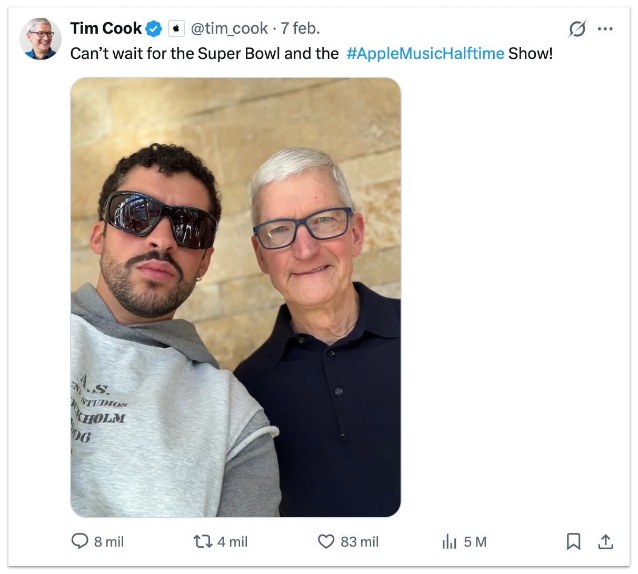Click the Tim Cook display name

click(x=105, y=28)
